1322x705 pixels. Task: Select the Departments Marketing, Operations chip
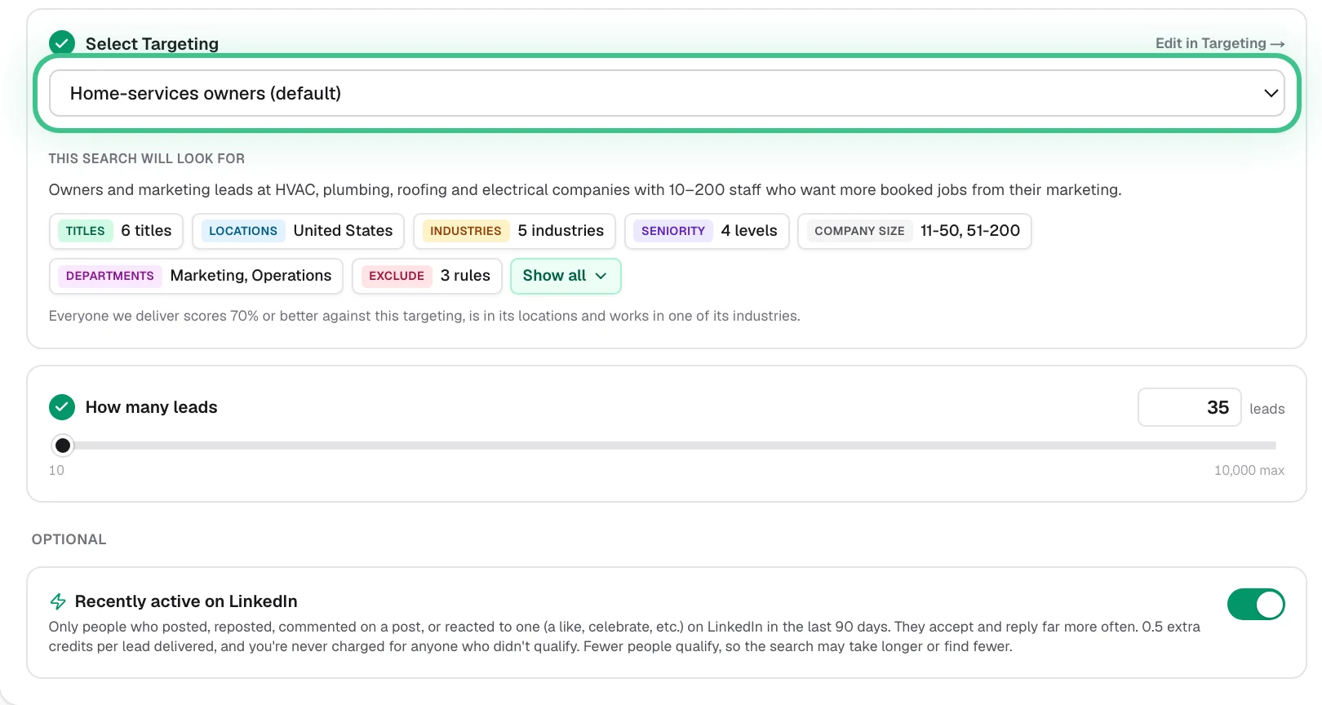point(197,276)
